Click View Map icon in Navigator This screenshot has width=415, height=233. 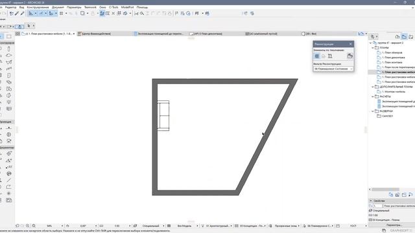click(404, 37)
